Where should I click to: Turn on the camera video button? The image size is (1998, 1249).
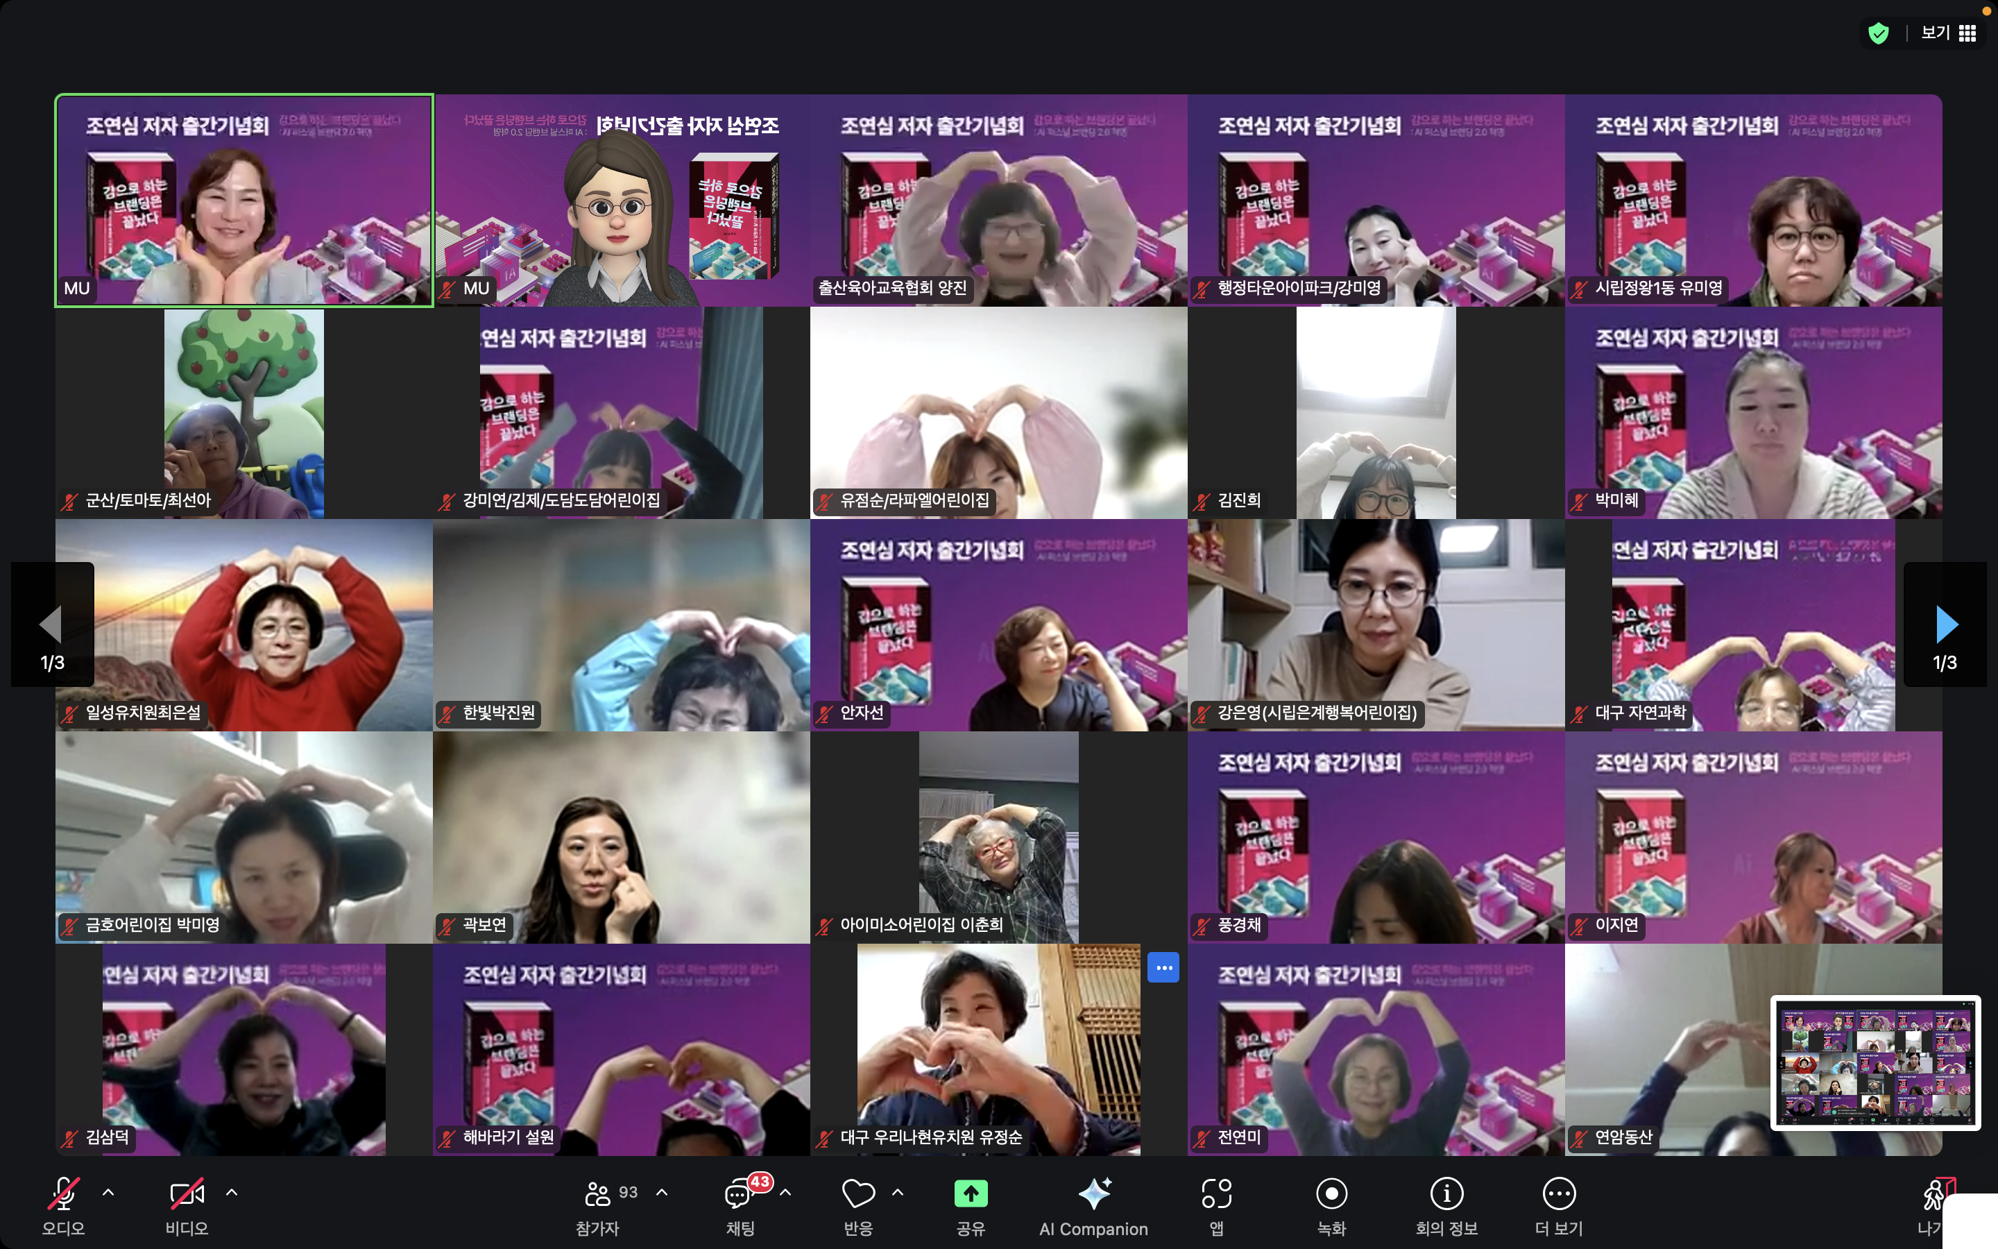coord(187,1193)
